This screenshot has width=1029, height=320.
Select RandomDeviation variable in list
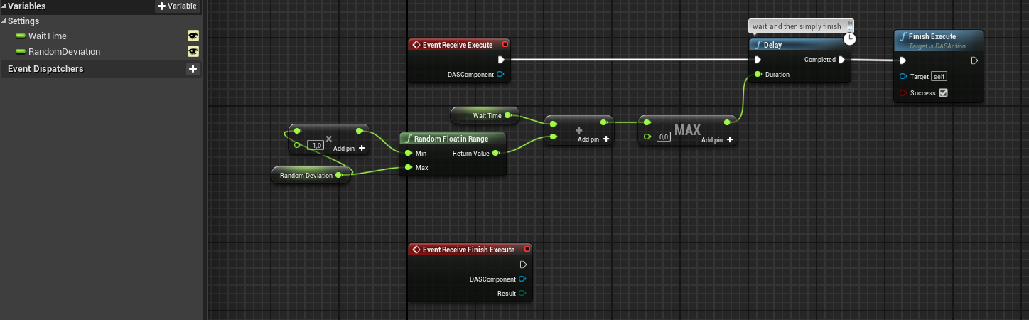pyautogui.click(x=64, y=51)
